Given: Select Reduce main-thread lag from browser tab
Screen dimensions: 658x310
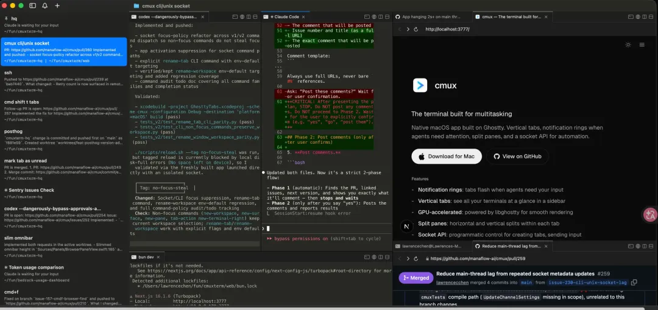Looking at the screenshot, I should click(x=512, y=246).
